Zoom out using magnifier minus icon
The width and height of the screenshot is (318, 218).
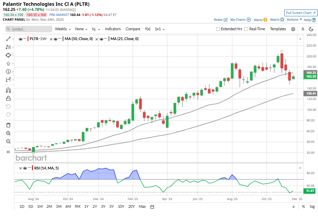pyautogui.click(x=8, y=142)
